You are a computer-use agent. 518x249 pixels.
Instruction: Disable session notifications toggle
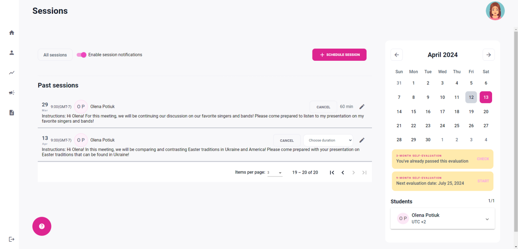coord(82,55)
